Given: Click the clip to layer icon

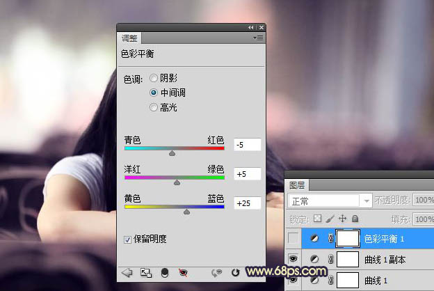Looking at the screenshot, I should [x=165, y=273].
